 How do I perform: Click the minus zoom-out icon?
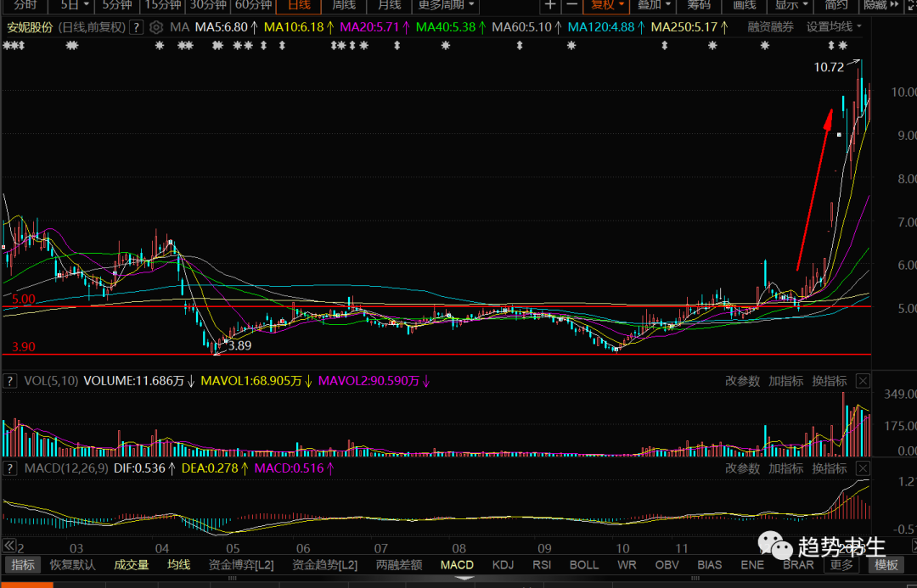(x=571, y=5)
